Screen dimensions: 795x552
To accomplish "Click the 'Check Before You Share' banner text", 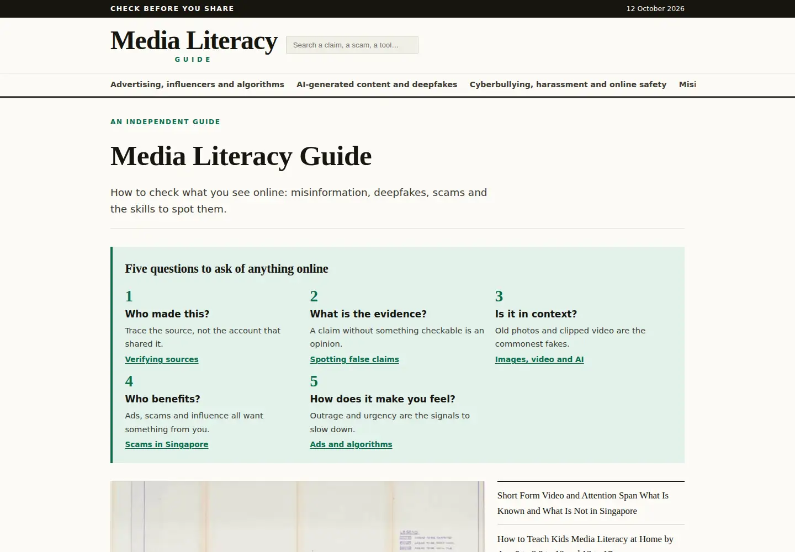I will (x=172, y=9).
